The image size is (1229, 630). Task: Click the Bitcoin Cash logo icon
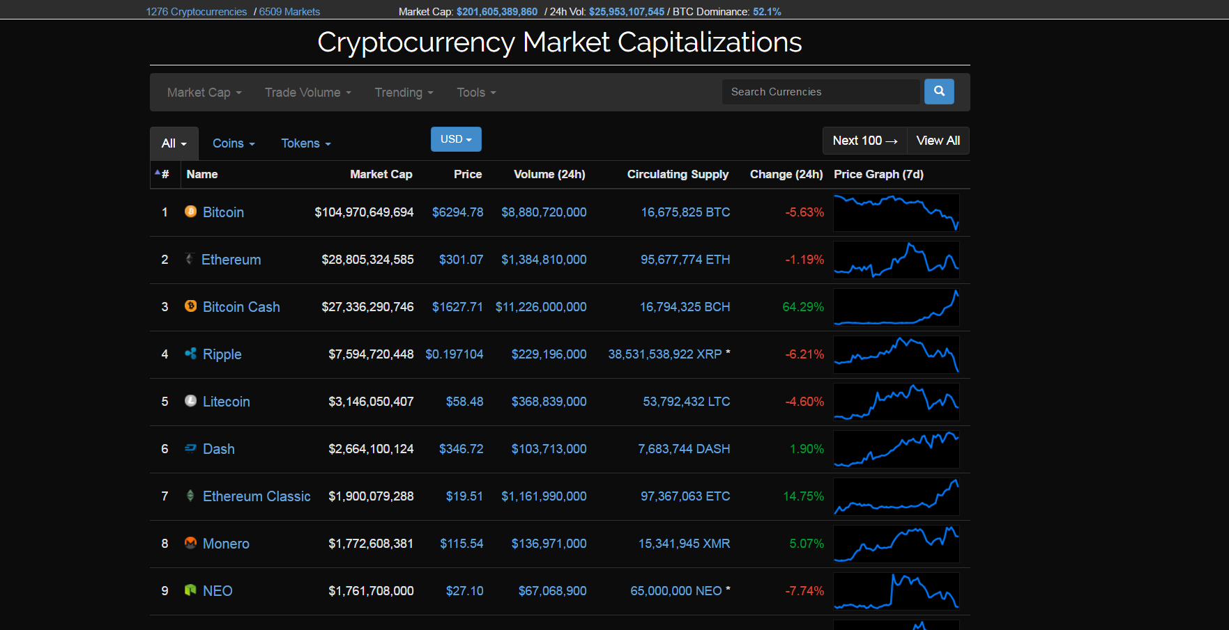[x=190, y=306]
